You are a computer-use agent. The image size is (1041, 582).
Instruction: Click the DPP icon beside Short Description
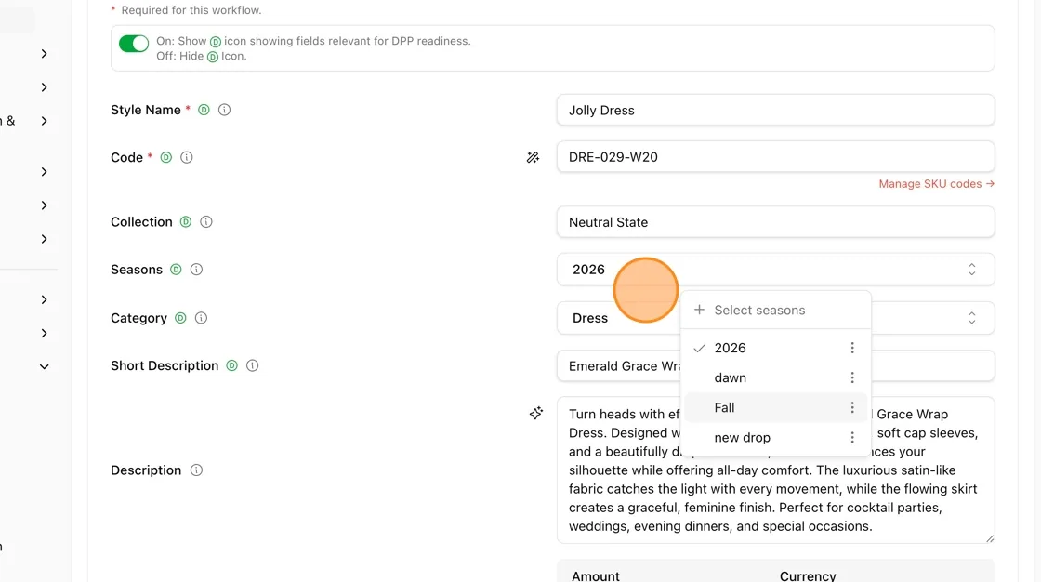[231, 365]
